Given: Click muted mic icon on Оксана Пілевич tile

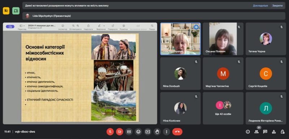Looking at the screenshot, I should tap(239, 27).
